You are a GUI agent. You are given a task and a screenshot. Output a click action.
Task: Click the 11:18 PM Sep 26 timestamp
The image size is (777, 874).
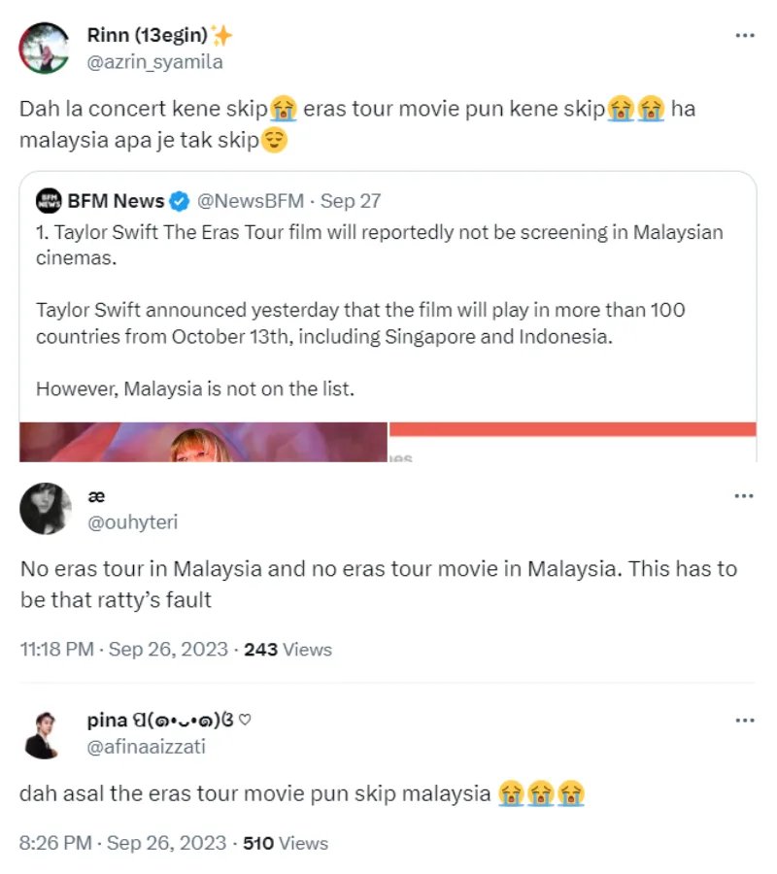point(124,650)
